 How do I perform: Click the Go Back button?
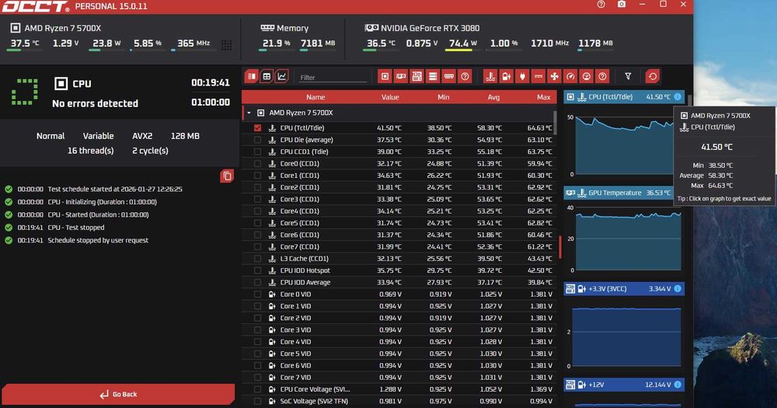118,394
